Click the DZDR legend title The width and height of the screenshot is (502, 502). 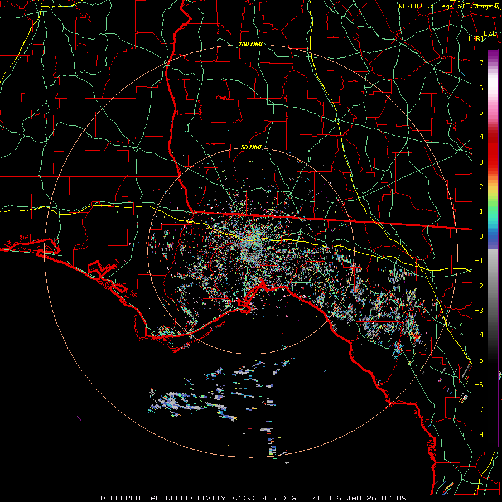(x=490, y=33)
